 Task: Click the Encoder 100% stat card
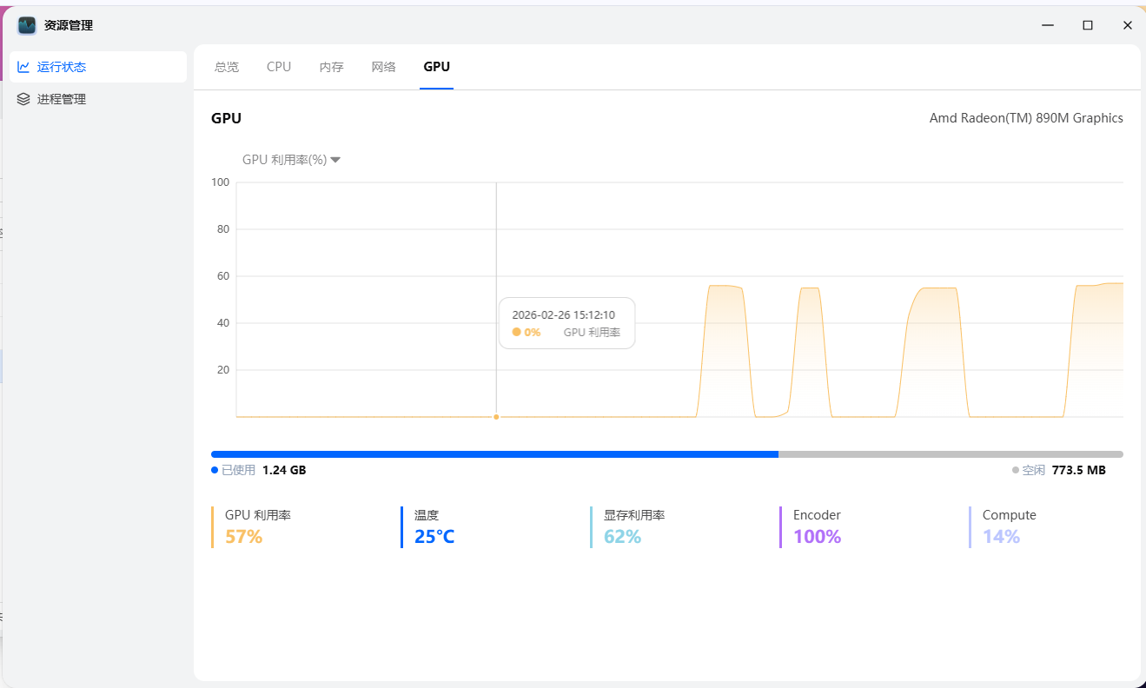817,527
